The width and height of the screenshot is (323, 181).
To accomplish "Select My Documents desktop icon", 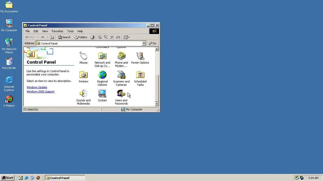I will (9, 7).
